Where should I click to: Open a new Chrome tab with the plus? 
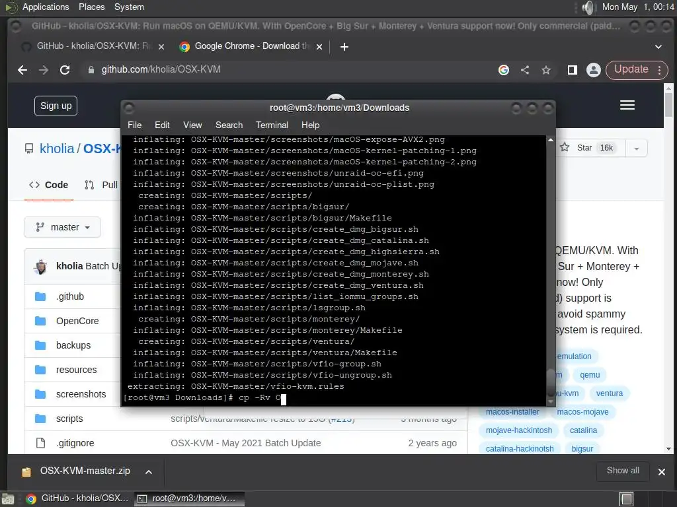(344, 47)
